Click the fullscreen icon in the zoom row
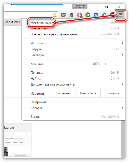 (118, 64)
